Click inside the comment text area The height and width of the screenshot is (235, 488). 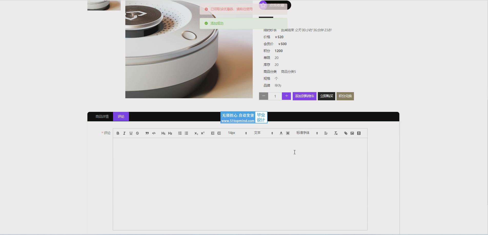pyautogui.click(x=240, y=184)
